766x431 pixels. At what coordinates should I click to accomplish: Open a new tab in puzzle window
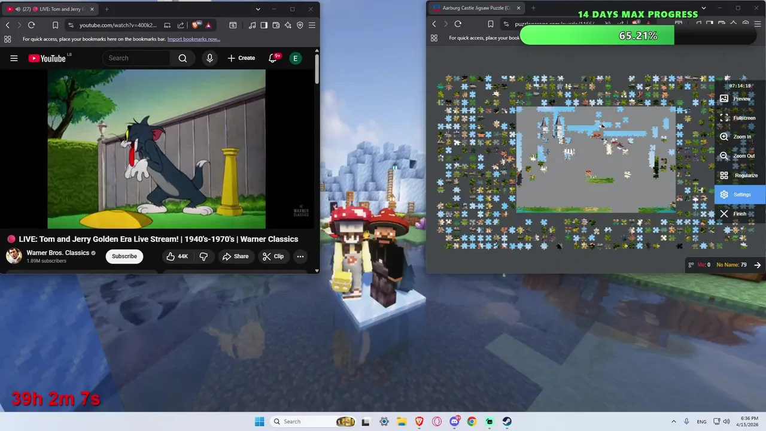point(533,8)
